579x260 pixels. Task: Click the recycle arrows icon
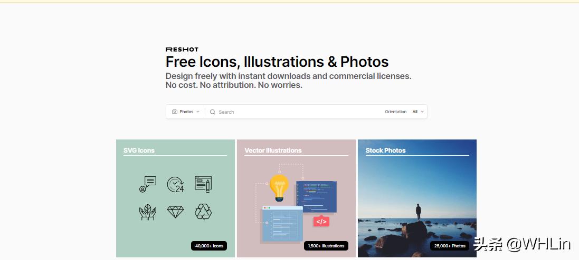pos(203,212)
